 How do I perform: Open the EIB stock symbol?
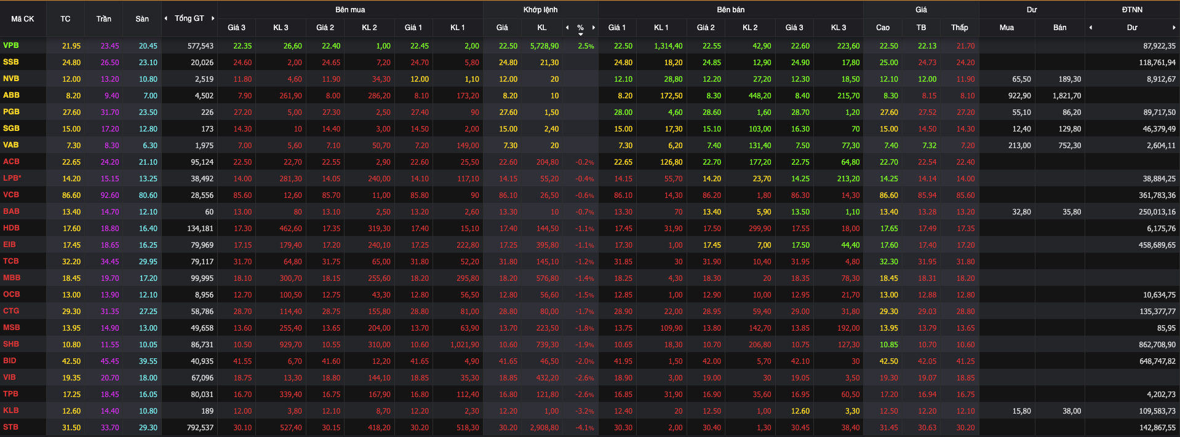click(x=10, y=245)
